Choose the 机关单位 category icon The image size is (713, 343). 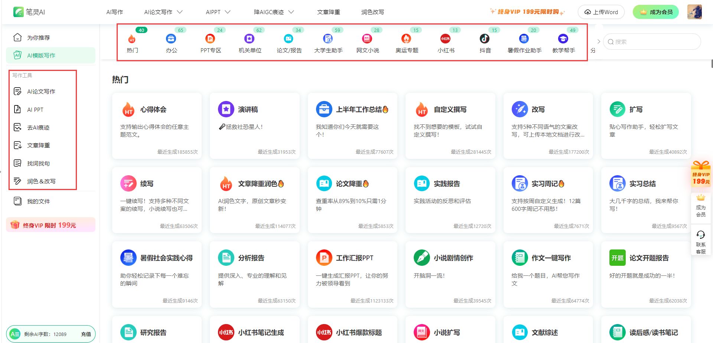[x=249, y=39]
